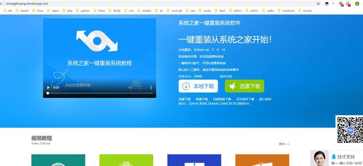The width and height of the screenshot is (363, 166).
Task: Click the MD5 checksum text
Action: point(214,104)
